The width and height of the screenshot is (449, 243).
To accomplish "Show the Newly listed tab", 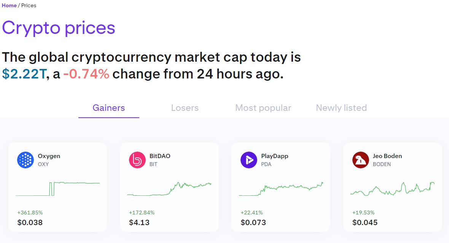I will 341,108.
